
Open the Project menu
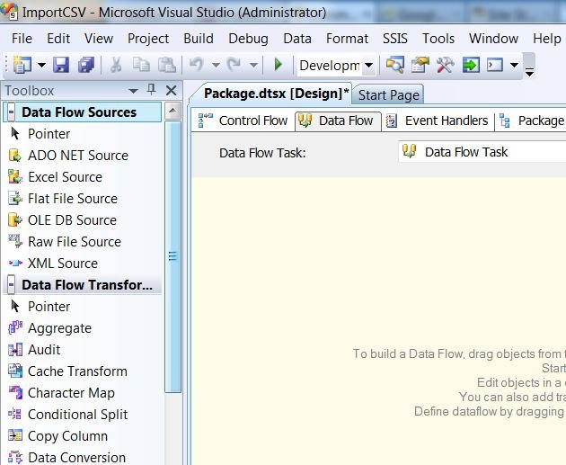click(x=148, y=39)
